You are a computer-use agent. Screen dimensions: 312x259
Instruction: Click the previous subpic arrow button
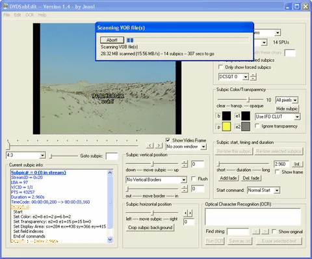[149, 146]
